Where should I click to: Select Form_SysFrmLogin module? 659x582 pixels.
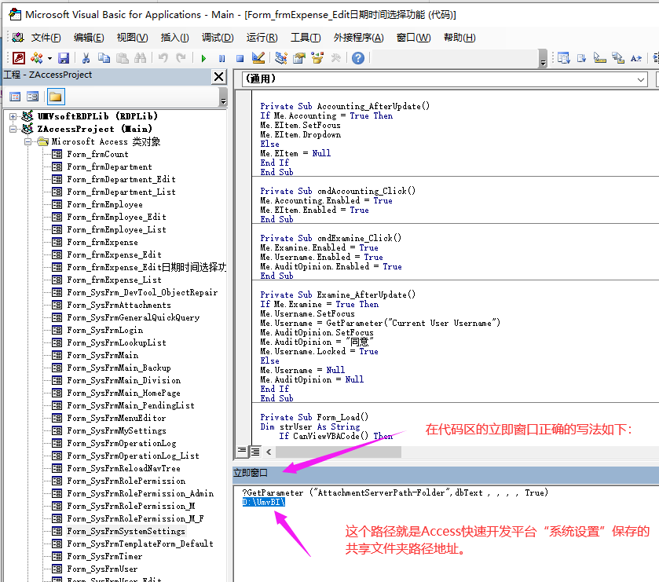coord(105,331)
